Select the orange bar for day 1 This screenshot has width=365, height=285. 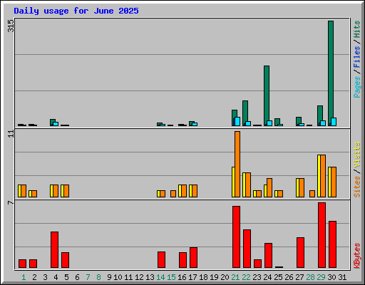[24, 191]
